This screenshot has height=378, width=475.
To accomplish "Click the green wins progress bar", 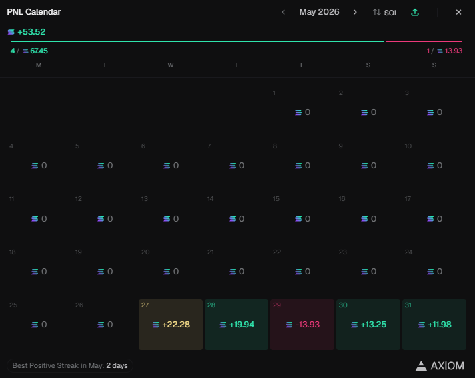I will pyautogui.click(x=197, y=41).
